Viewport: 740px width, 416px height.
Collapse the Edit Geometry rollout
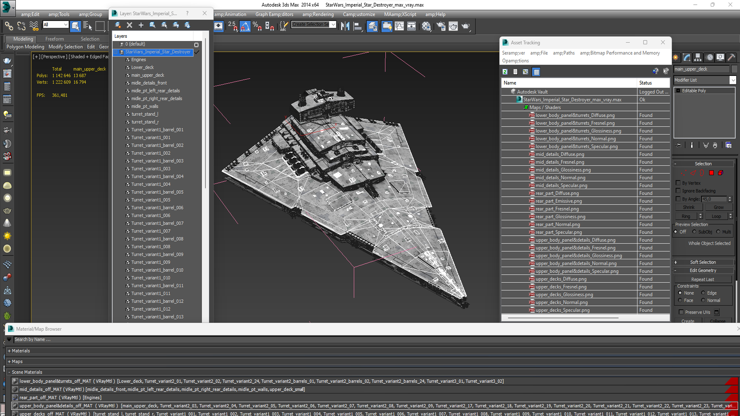click(x=703, y=271)
